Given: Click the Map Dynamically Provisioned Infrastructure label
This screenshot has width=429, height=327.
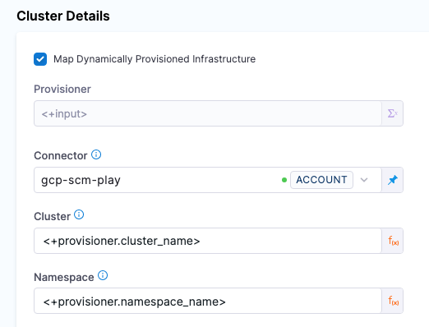Looking at the screenshot, I should (155, 59).
